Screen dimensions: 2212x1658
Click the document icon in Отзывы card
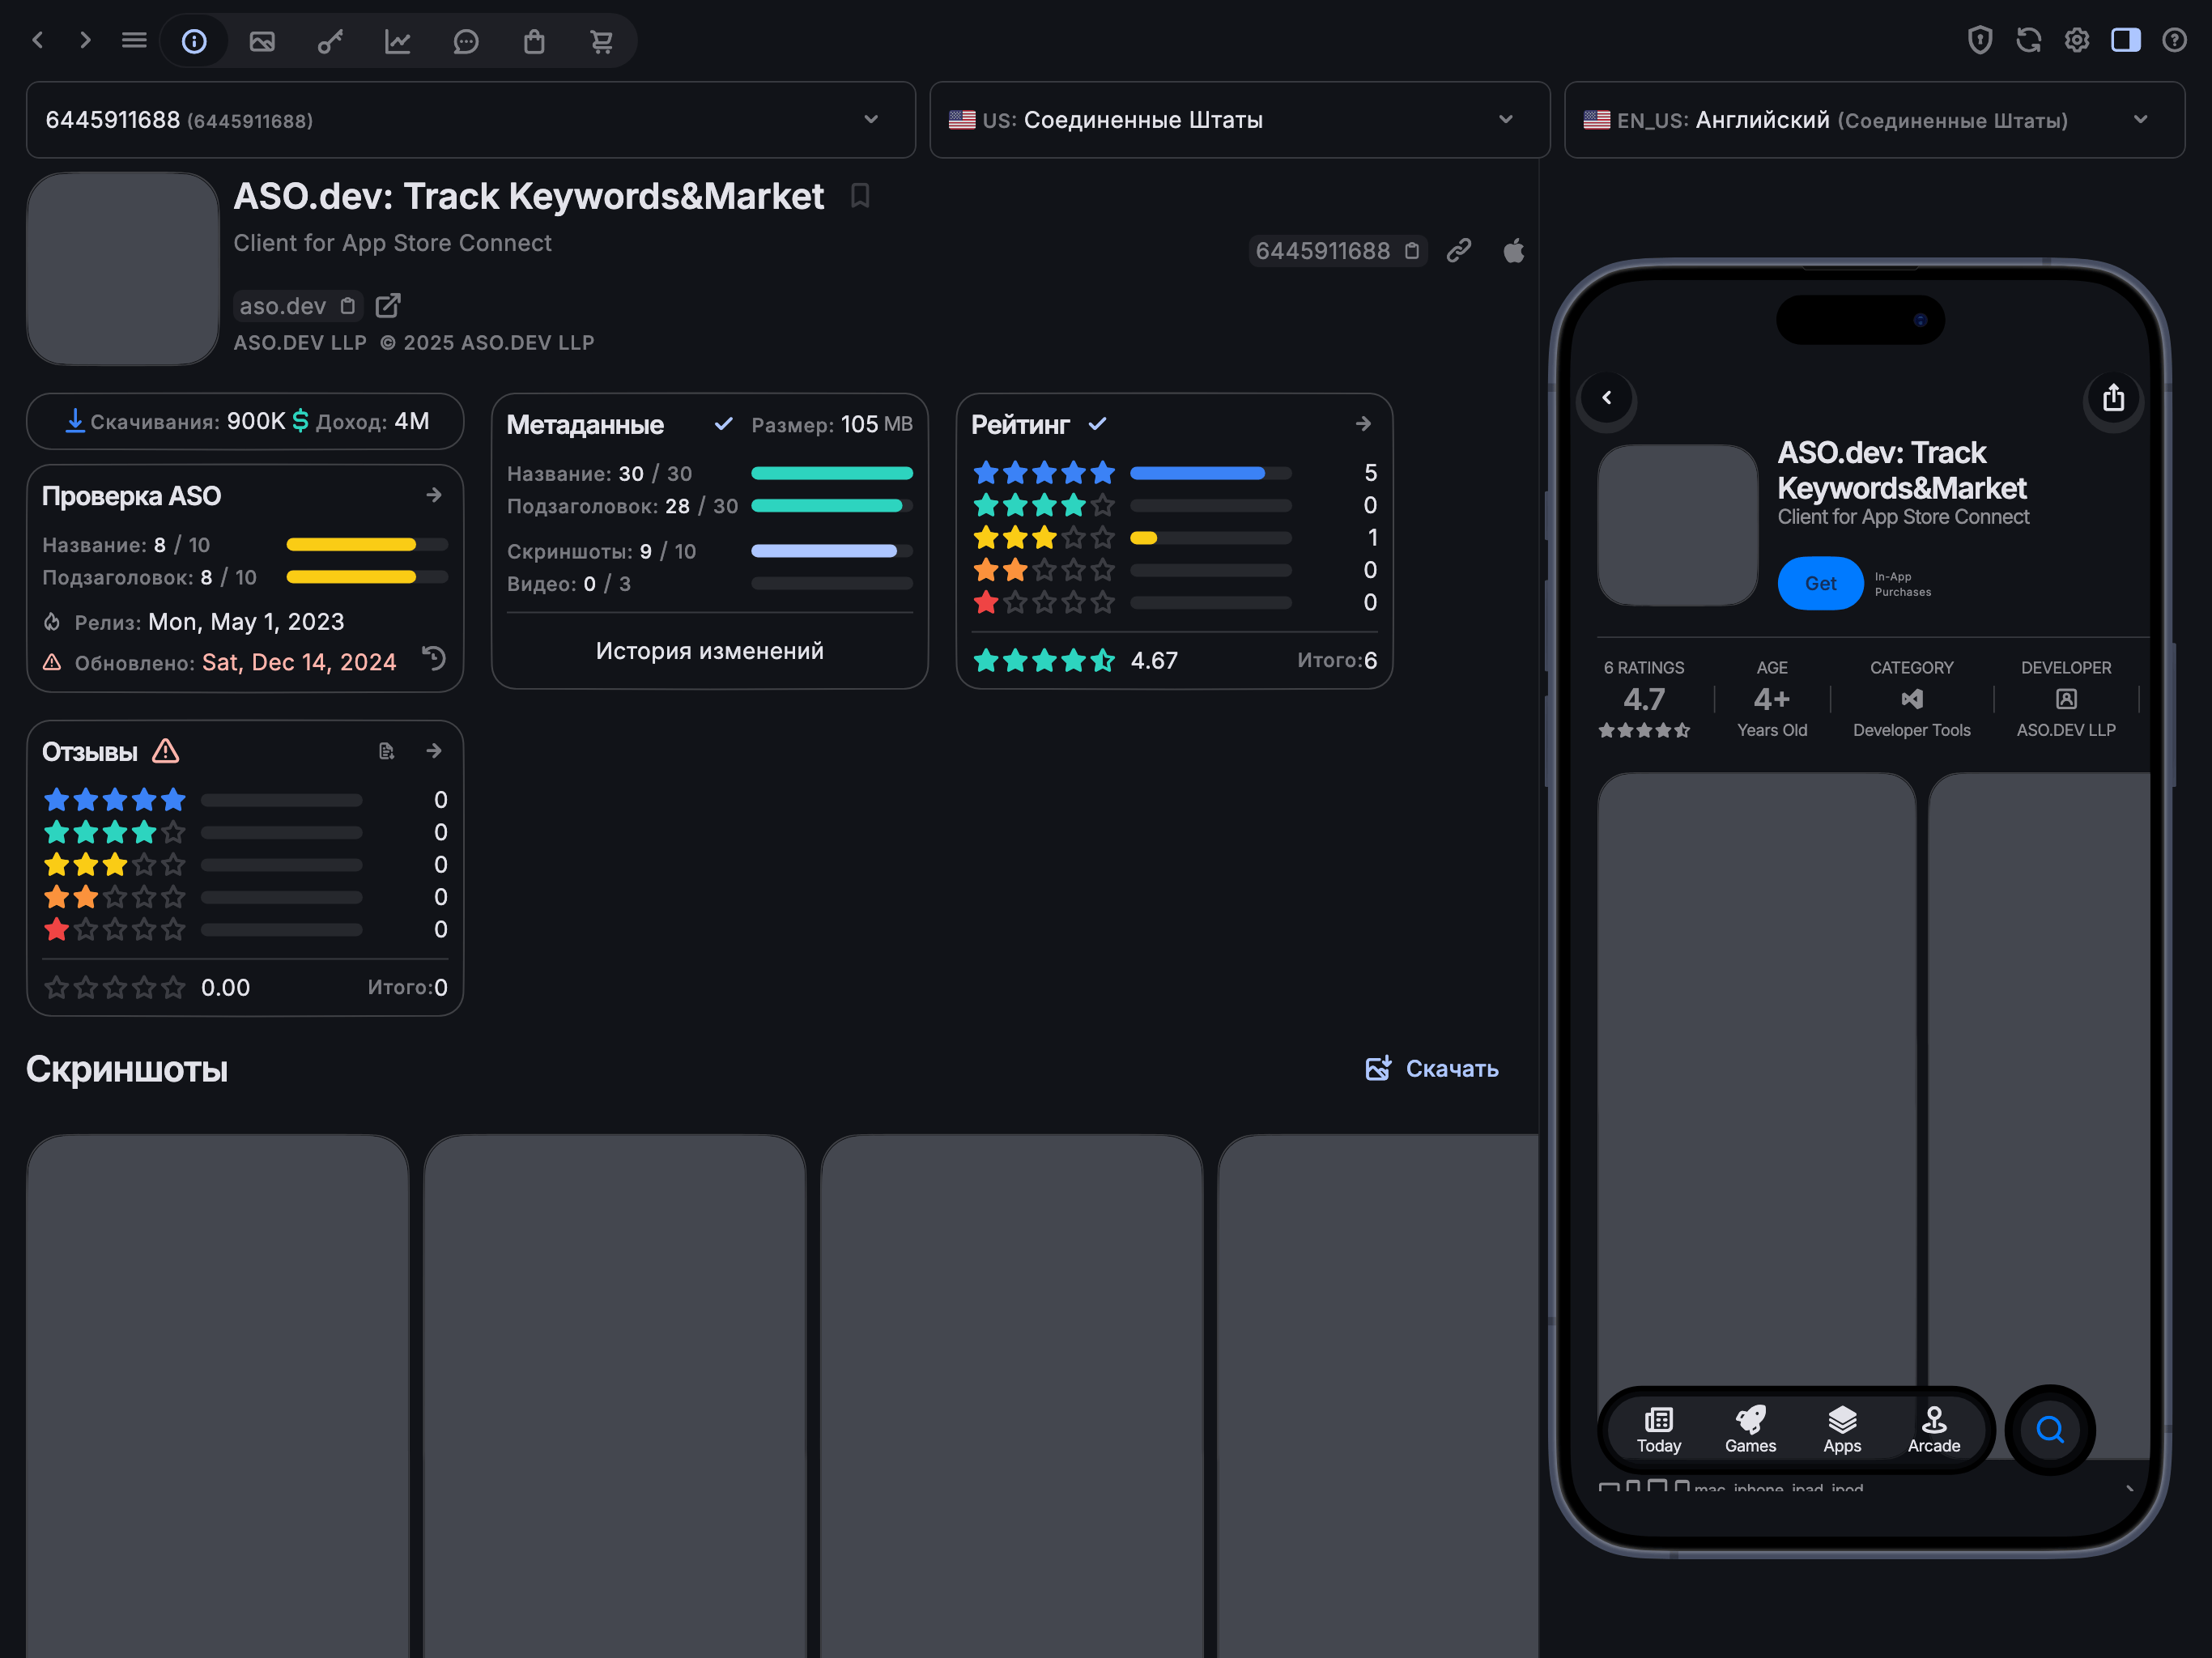[387, 751]
